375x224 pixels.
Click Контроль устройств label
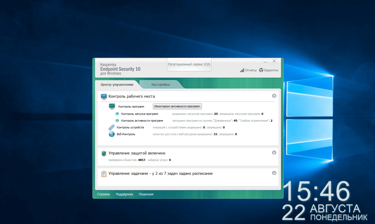[x=130, y=127]
